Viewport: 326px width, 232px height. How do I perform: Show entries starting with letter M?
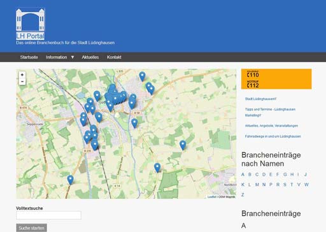(x=257, y=185)
